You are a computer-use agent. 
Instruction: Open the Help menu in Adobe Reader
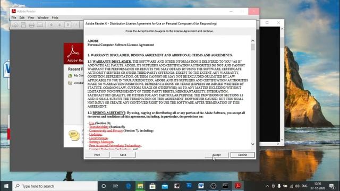point(55,18)
